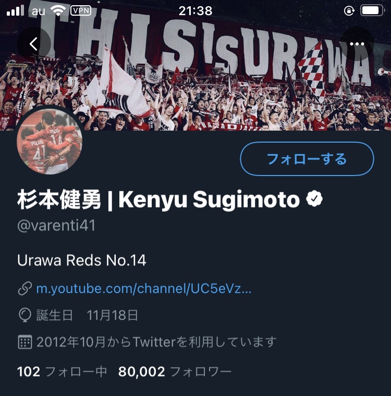View the 102 フォロー中 following list
The width and height of the screenshot is (391, 396).
click(x=62, y=371)
